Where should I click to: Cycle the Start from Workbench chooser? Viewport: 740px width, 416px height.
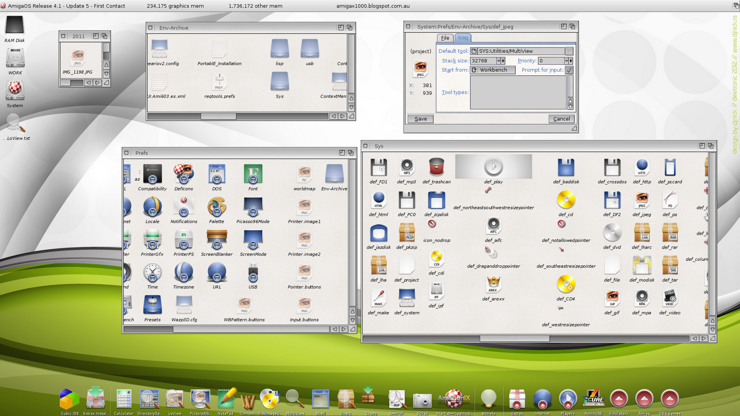tap(493, 70)
